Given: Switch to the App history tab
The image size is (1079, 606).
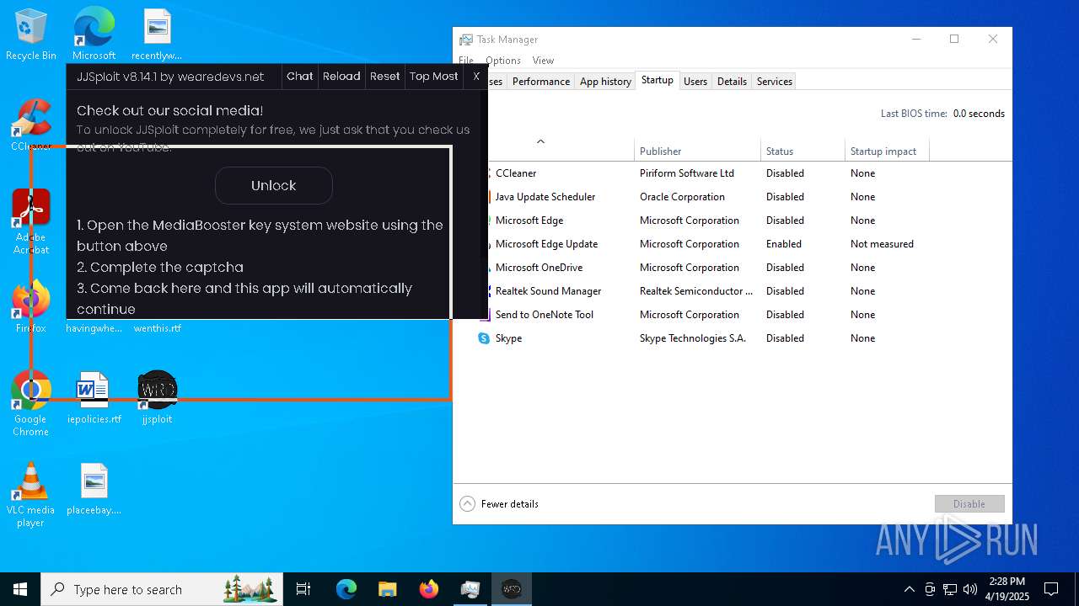Looking at the screenshot, I should coord(605,82).
